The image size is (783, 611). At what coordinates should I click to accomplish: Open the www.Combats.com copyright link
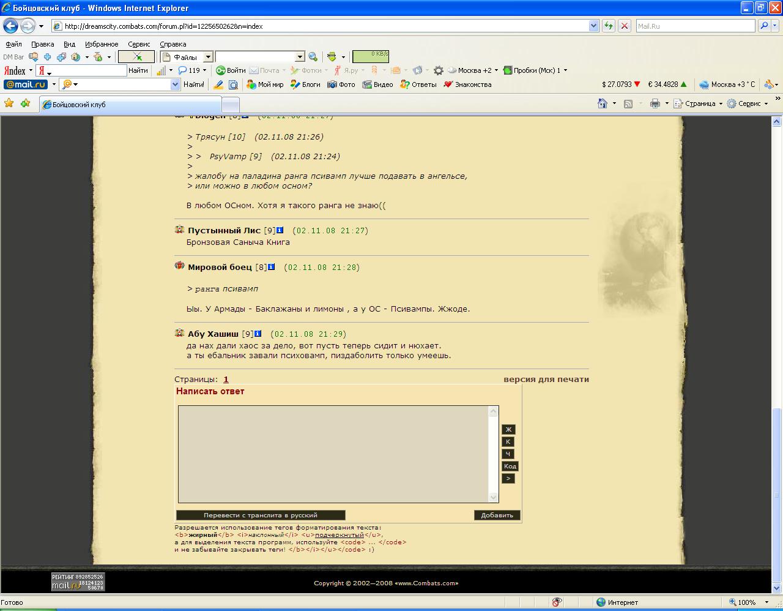tap(425, 583)
